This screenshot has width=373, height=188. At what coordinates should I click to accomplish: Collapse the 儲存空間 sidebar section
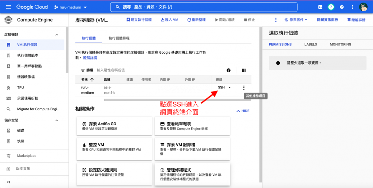pos(56,120)
